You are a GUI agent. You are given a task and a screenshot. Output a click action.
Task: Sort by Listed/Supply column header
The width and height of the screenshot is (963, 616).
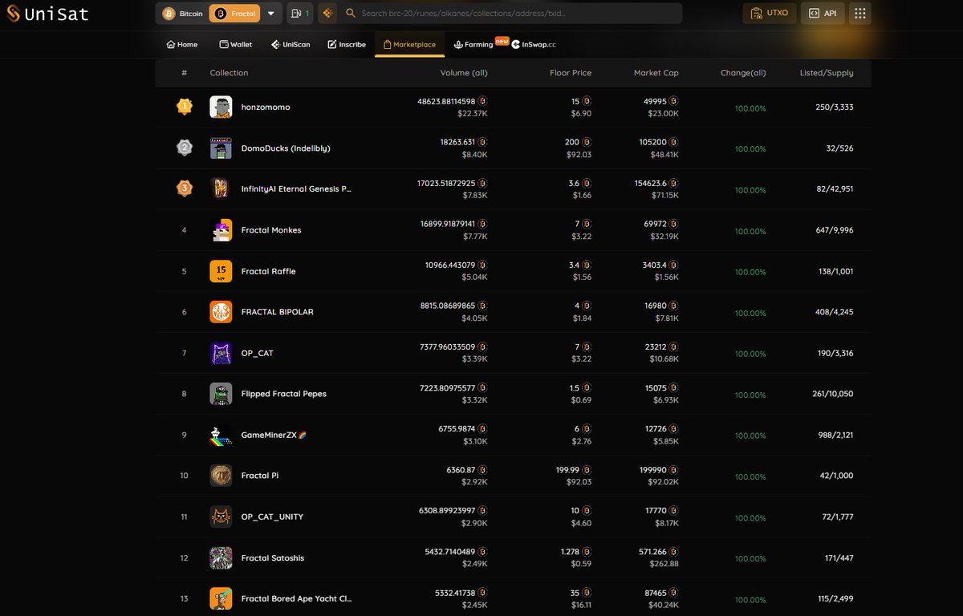pyautogui.click(x=827, y=73)
